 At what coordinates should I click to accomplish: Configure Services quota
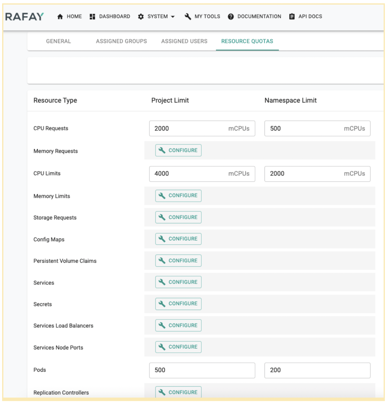[x=178, y=282]
